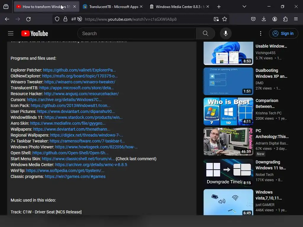Open tracking protection shield icon

pos(57,19)
